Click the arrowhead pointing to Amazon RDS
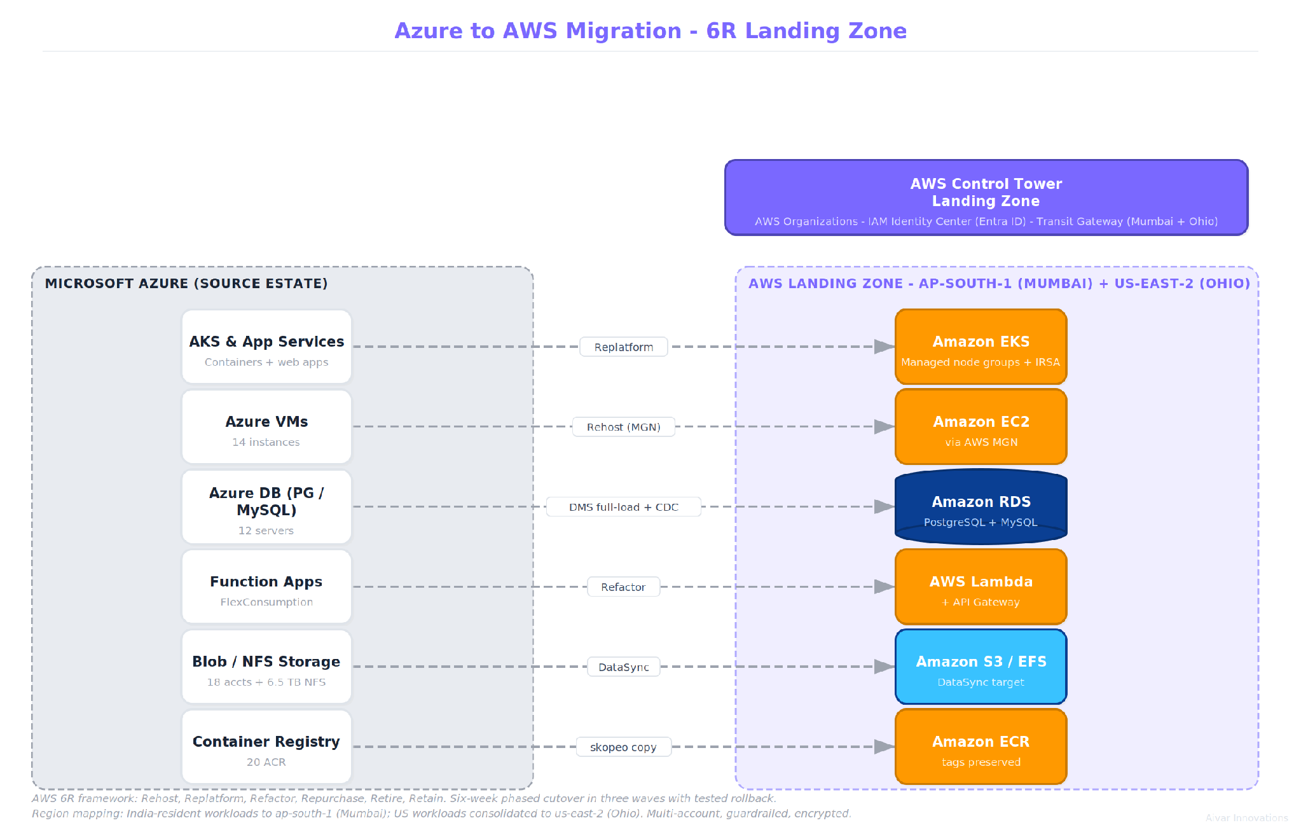 click(885, 507)
